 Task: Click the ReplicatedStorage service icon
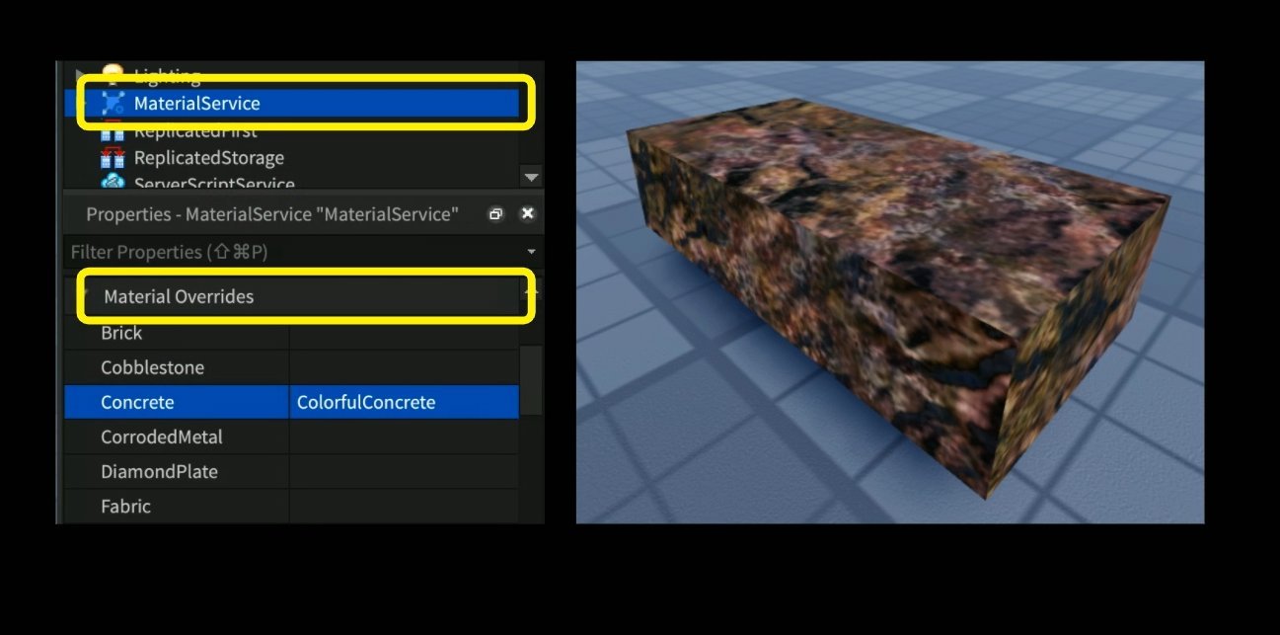[x=113, y=158]
